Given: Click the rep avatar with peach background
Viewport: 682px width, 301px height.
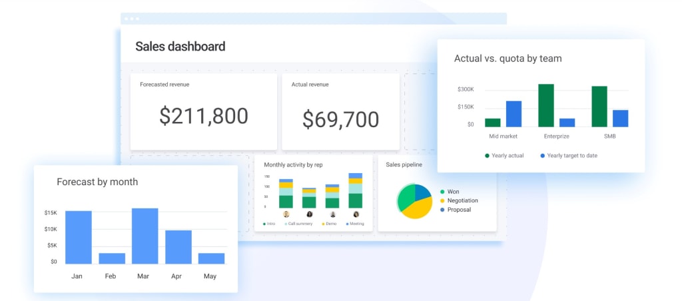Looking at the screenshot, I should pos(286,214).
